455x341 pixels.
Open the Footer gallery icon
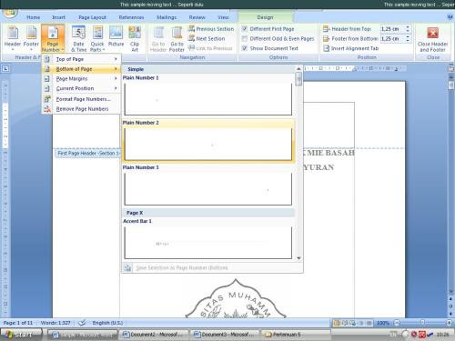pos(31,38)
